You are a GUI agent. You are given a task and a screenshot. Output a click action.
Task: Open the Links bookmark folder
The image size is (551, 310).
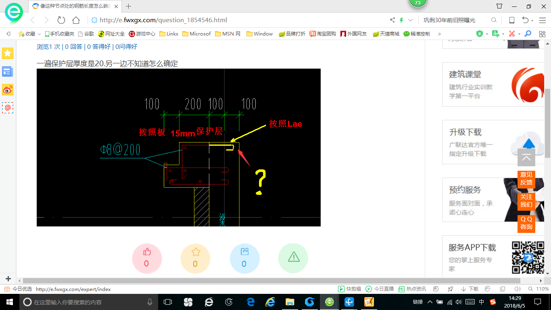(x=169, y=34)
